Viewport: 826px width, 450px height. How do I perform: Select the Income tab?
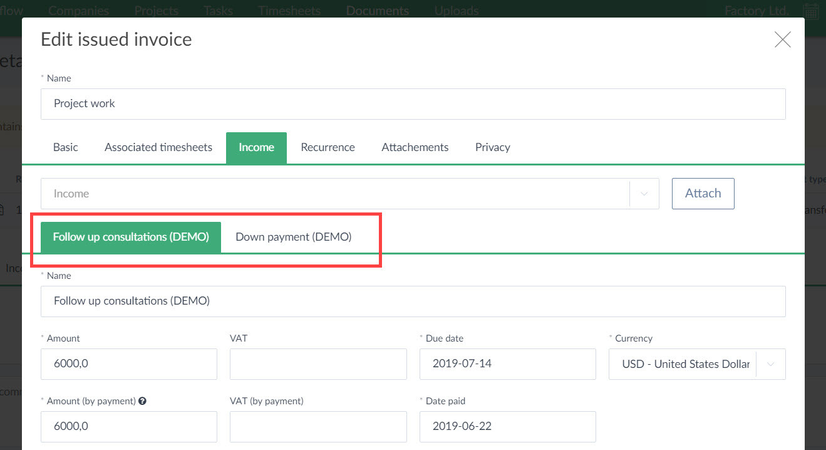(x=256, y=148)
